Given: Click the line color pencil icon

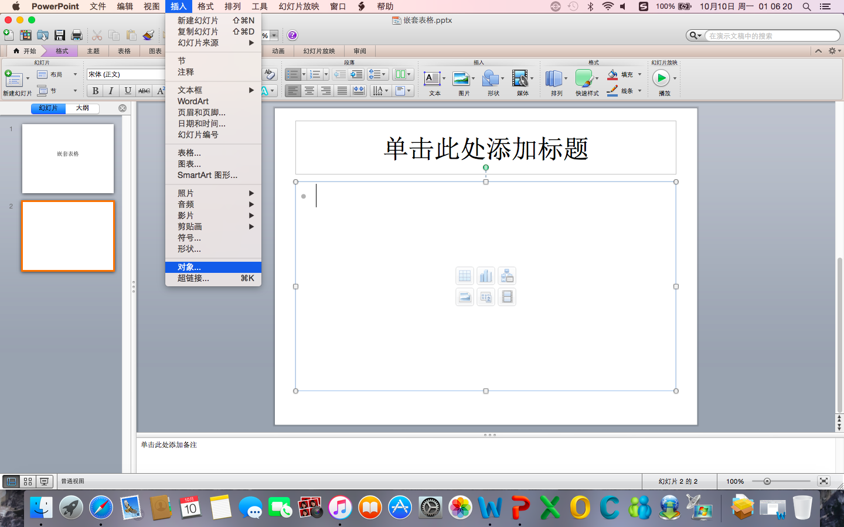Looking at the screenshot, I should (x=612, y=91).
